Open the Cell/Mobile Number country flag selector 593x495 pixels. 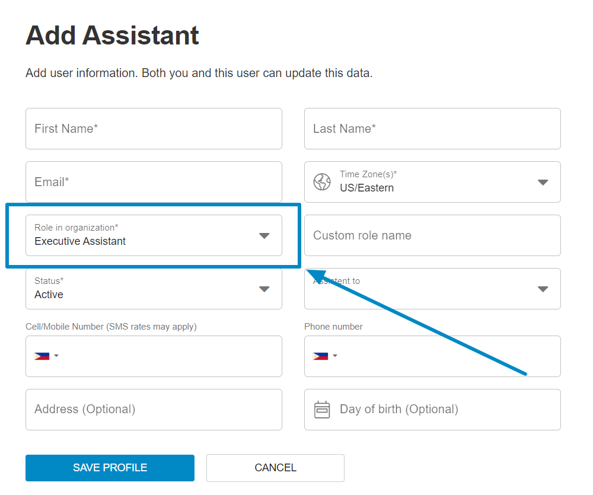(46, 356)
